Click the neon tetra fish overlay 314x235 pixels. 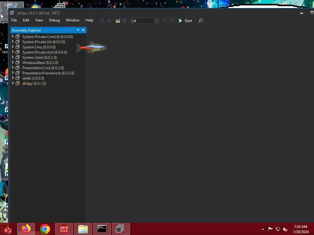(91, 47)
